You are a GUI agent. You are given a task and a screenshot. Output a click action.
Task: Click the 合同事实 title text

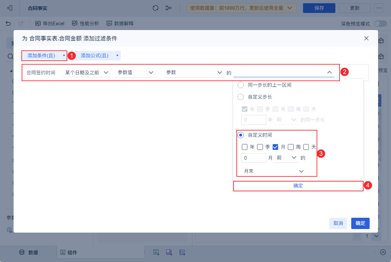pos(38,8)
